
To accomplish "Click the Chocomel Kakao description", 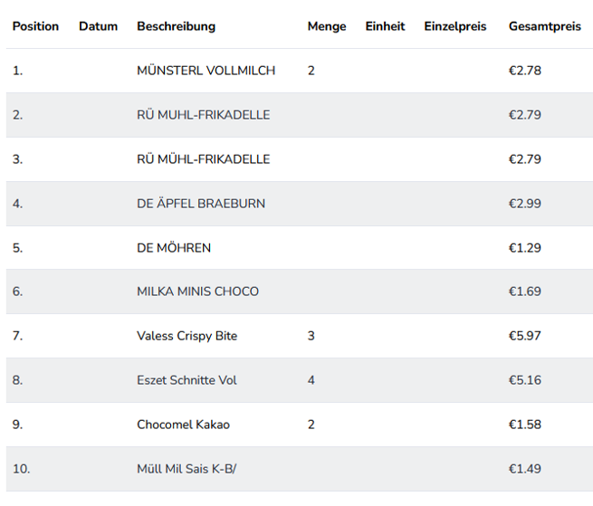I will coord(183,425).
